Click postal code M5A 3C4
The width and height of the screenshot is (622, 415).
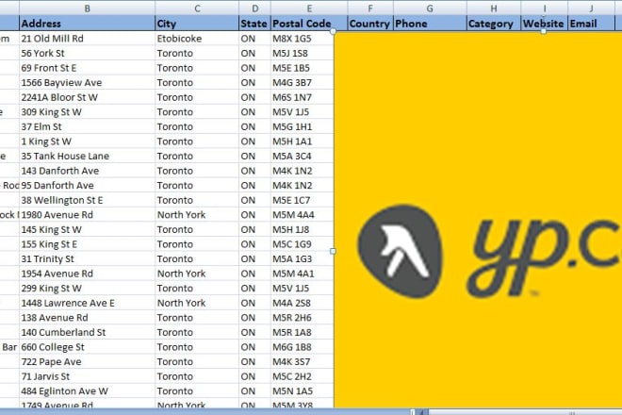point(302,156)
